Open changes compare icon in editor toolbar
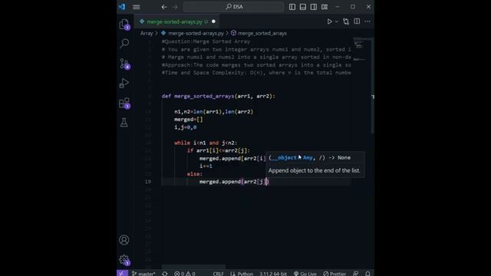Viewport: 491px width, 276px height. (x=346, y=21)
